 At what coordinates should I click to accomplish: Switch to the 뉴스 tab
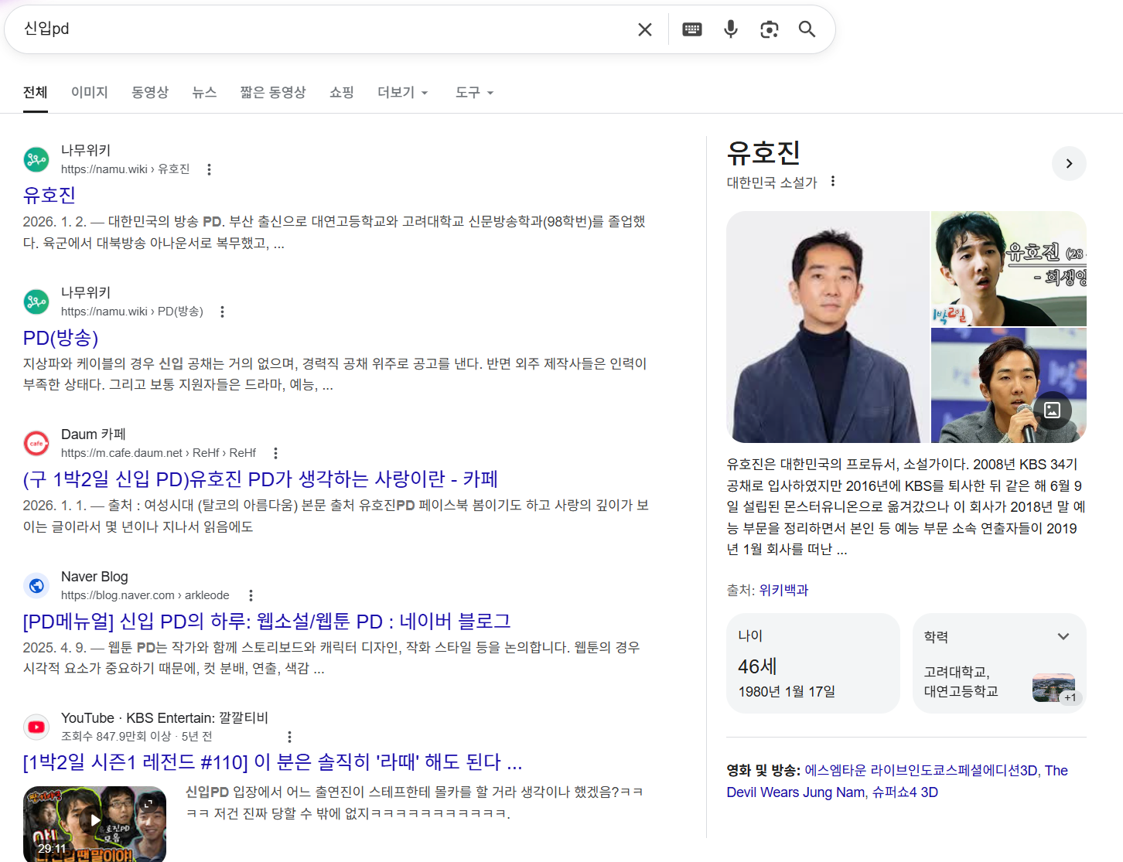point(204,93)
